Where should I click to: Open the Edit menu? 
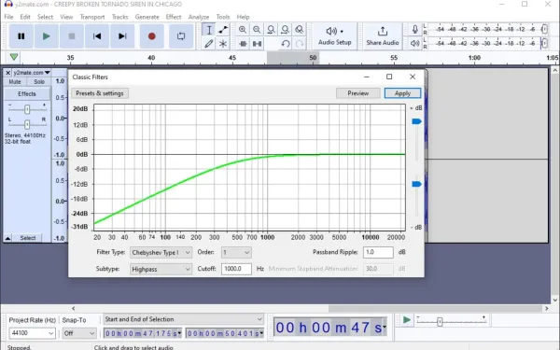pyautogui.click(x=25, y=17)
